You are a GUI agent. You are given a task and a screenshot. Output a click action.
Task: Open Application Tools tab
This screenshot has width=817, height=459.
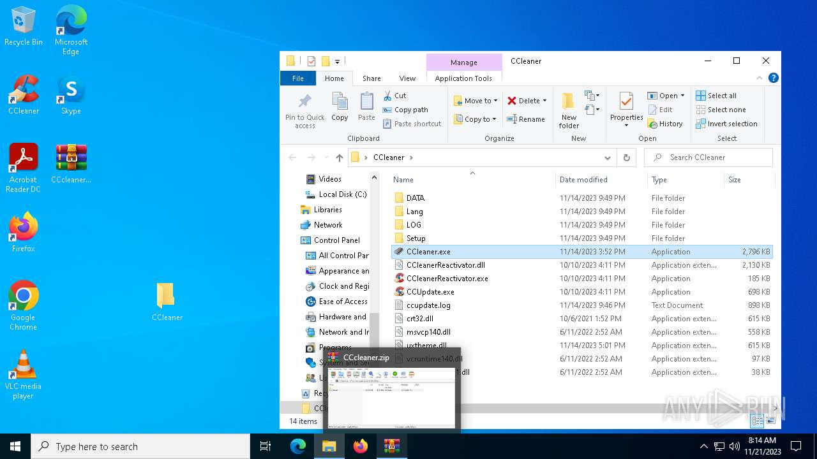point(463,78)
